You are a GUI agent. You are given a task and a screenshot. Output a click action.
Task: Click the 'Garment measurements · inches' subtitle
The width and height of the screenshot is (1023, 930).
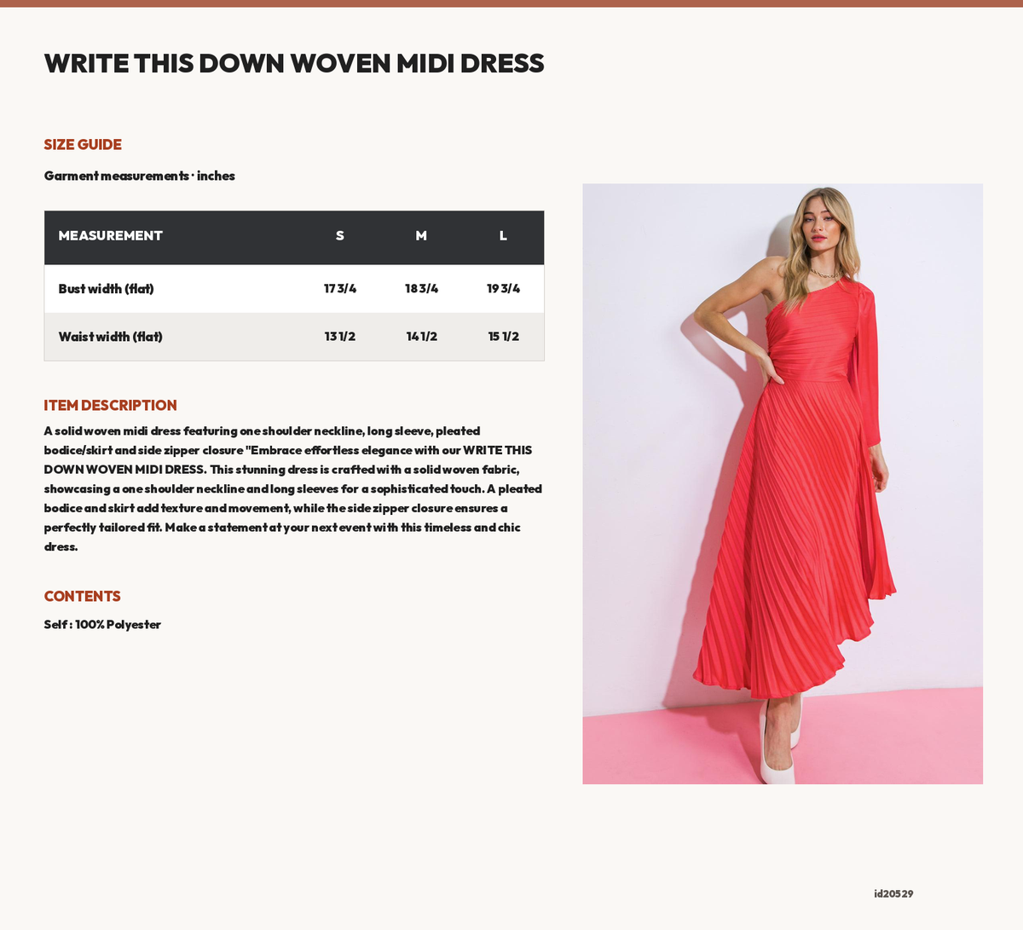(x=140, y=176)
